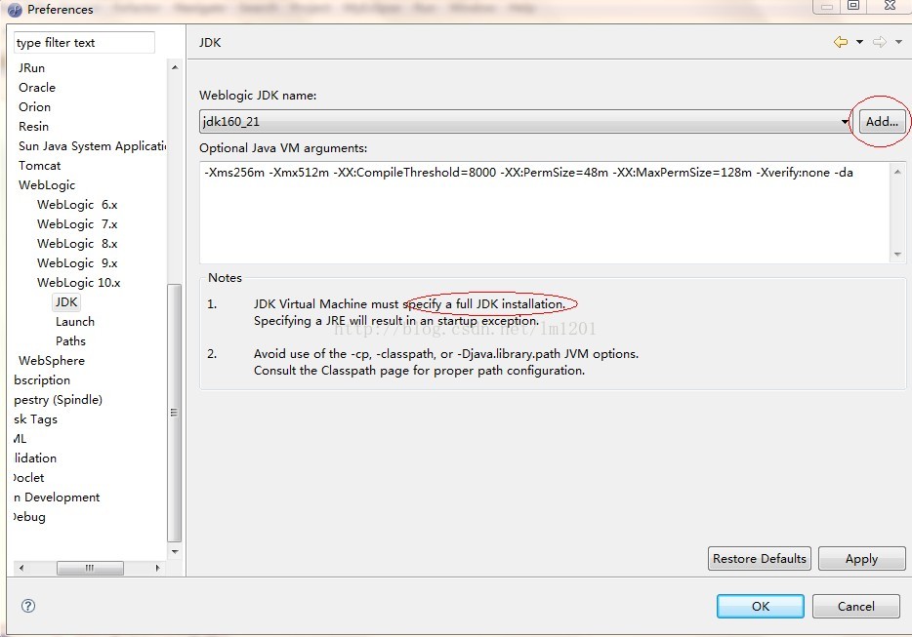Select the Subscription tree item
This screenshot has height=637, width=912.
(42, 380)
